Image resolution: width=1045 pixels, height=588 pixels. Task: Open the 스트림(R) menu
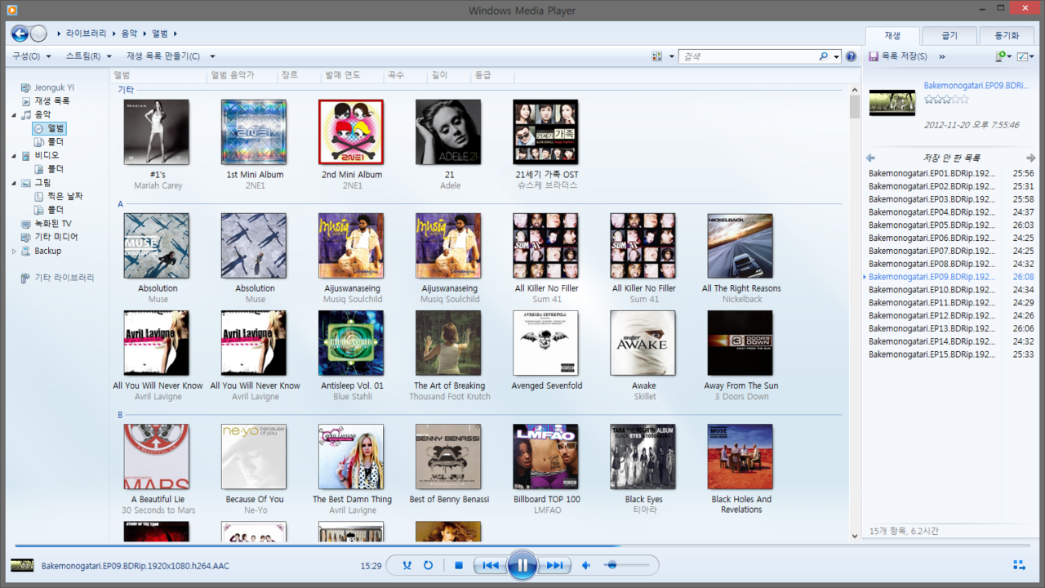point(89,56)
